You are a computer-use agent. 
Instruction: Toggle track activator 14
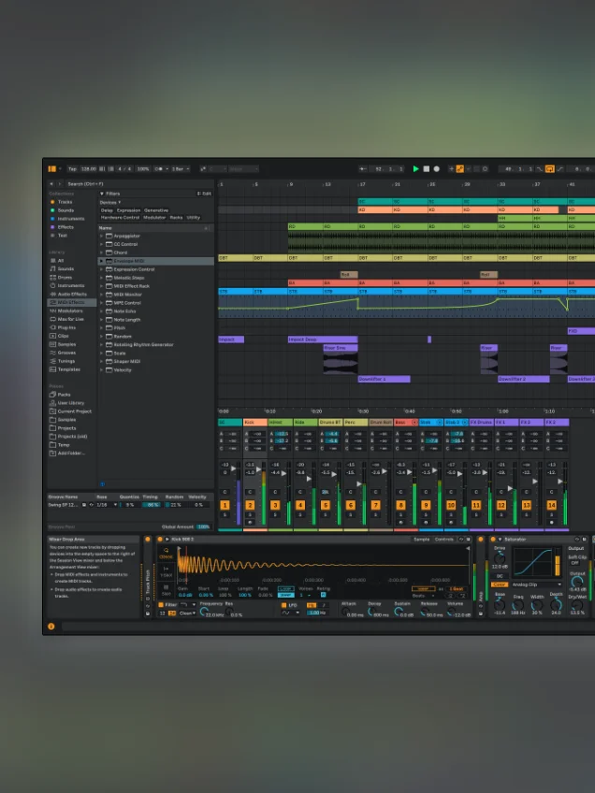click(551, 505)
